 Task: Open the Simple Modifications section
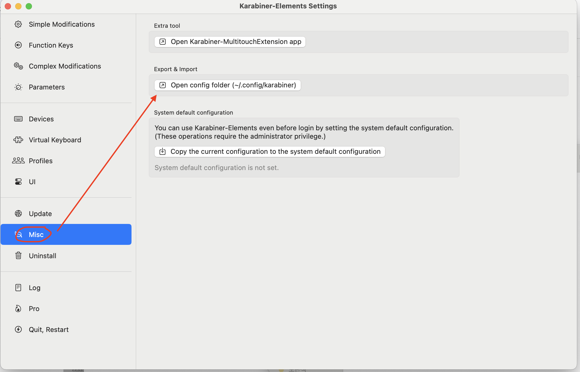(66, 24)
